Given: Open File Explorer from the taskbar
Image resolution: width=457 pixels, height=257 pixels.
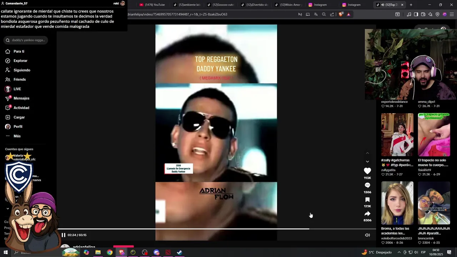Looking at the screenshot, I should point(98,252).
